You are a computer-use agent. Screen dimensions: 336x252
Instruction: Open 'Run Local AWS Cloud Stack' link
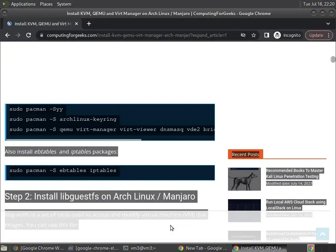(x=296, y=205)
